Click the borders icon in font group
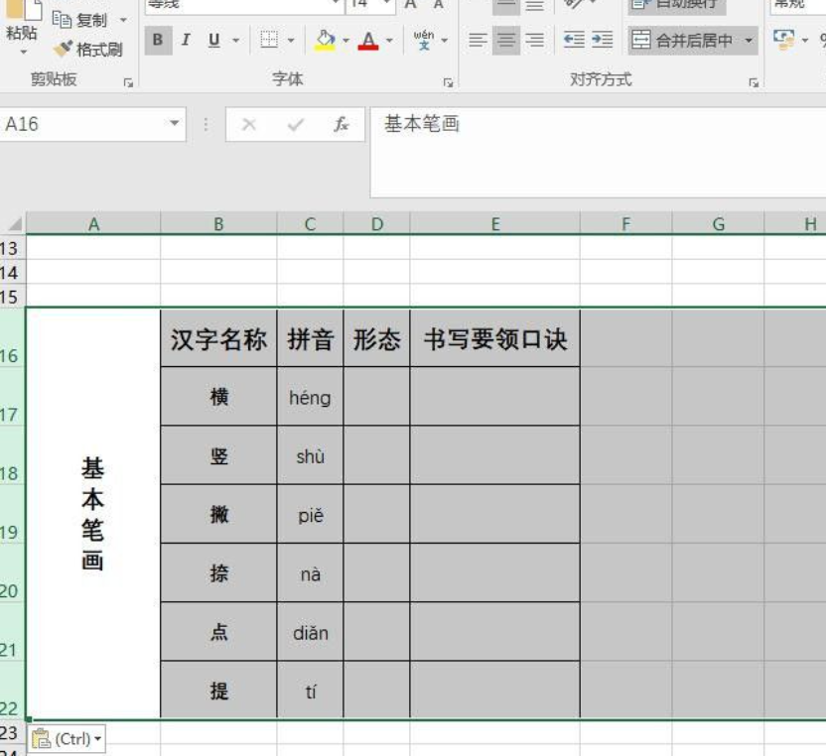 coord(268,41)
